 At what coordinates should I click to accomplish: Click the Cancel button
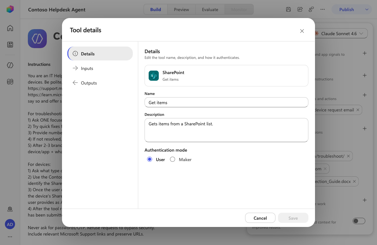[x=260, y=218]
